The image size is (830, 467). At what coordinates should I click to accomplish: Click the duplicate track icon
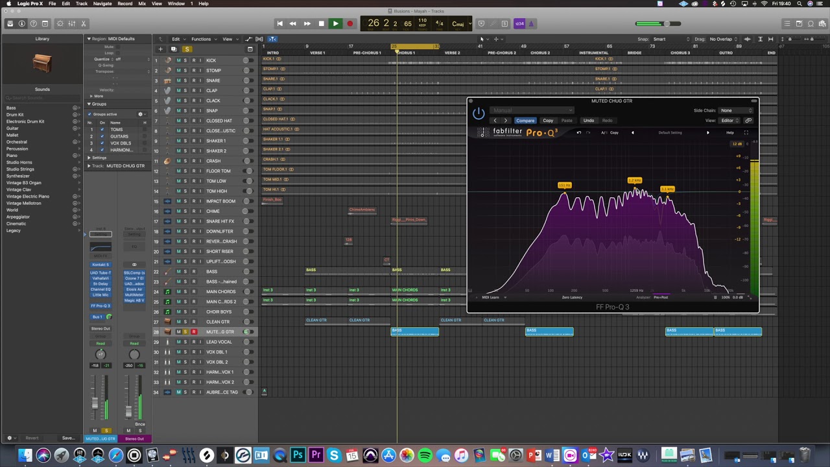[173, 49]
